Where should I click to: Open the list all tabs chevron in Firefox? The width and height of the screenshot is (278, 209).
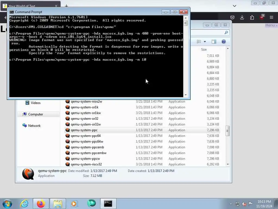235,6
